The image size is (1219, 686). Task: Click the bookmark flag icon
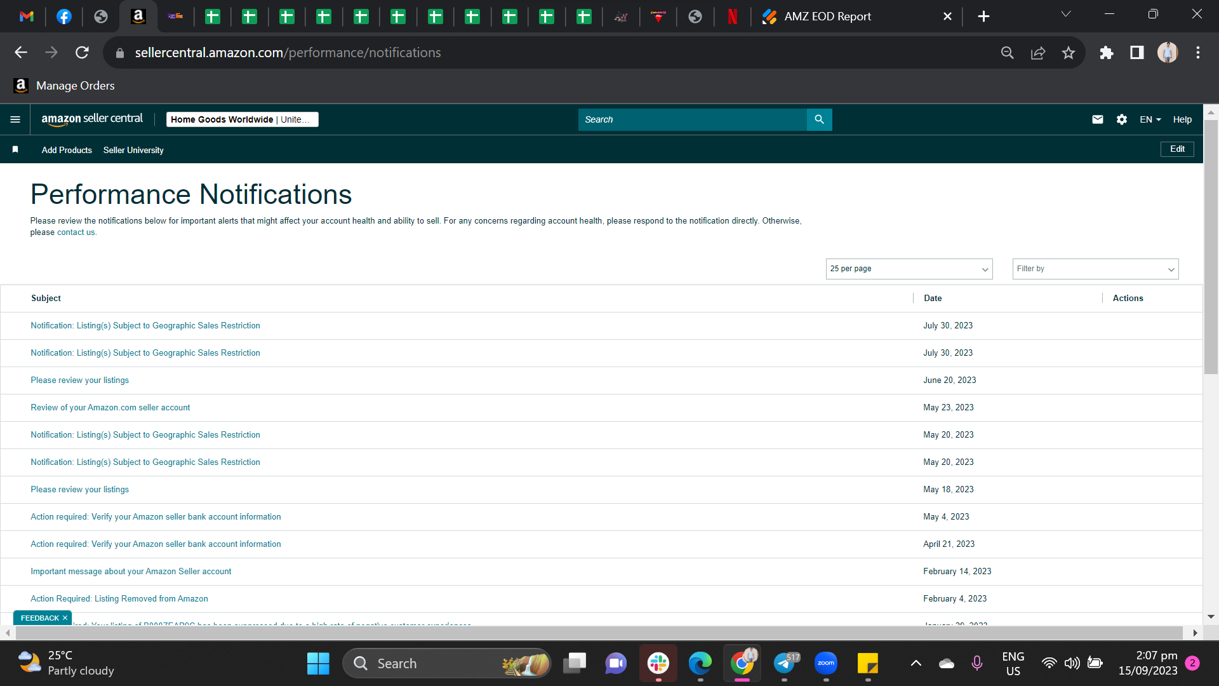15,149
